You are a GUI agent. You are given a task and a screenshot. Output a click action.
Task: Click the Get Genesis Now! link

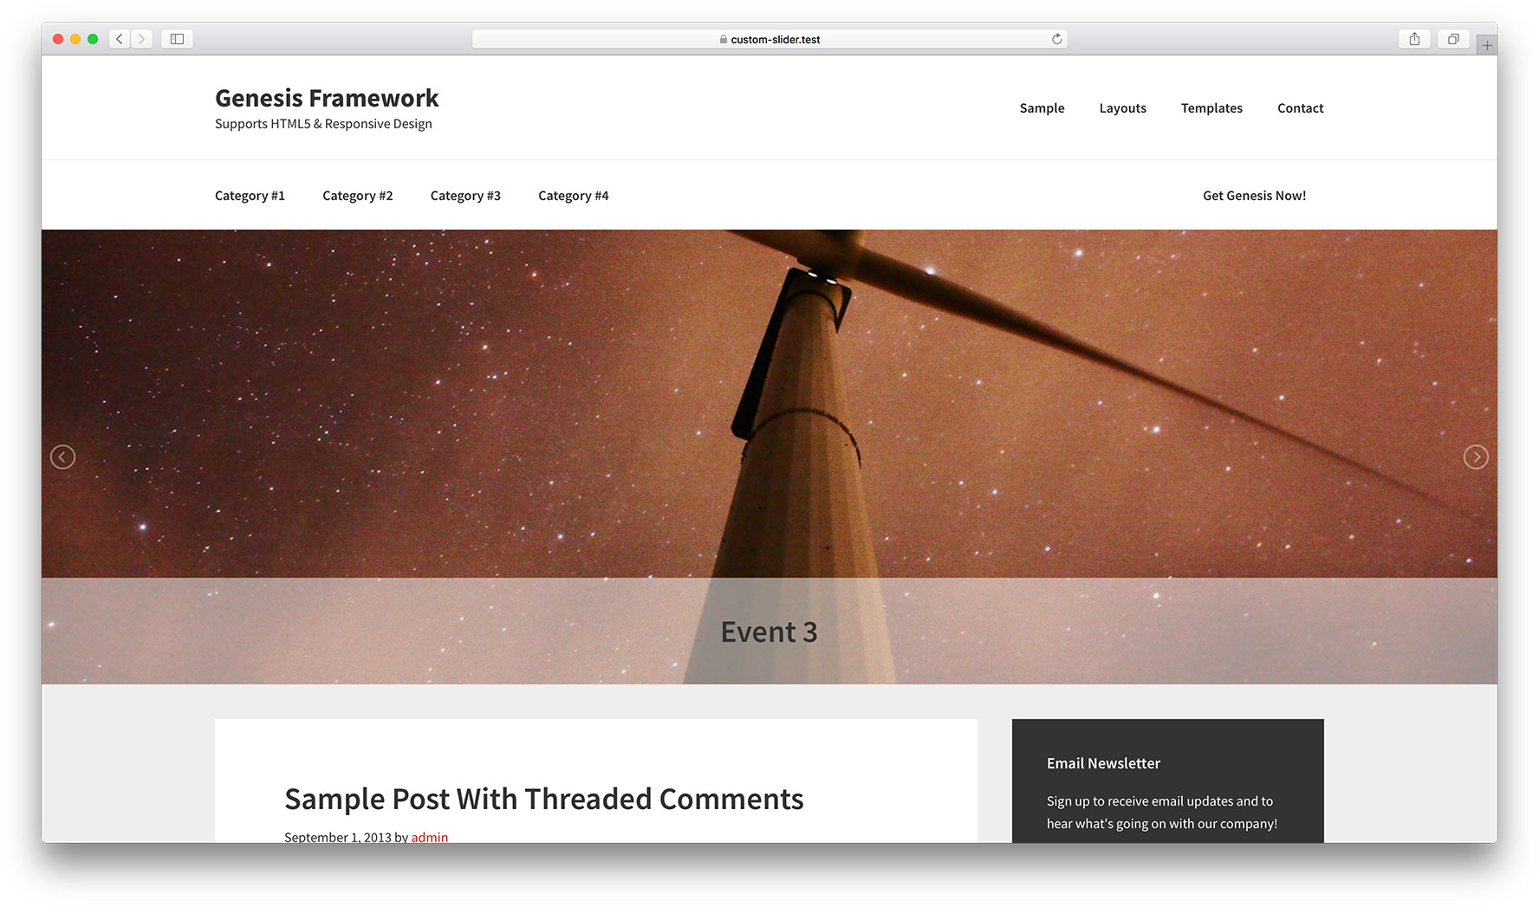tap(1254, 195)
